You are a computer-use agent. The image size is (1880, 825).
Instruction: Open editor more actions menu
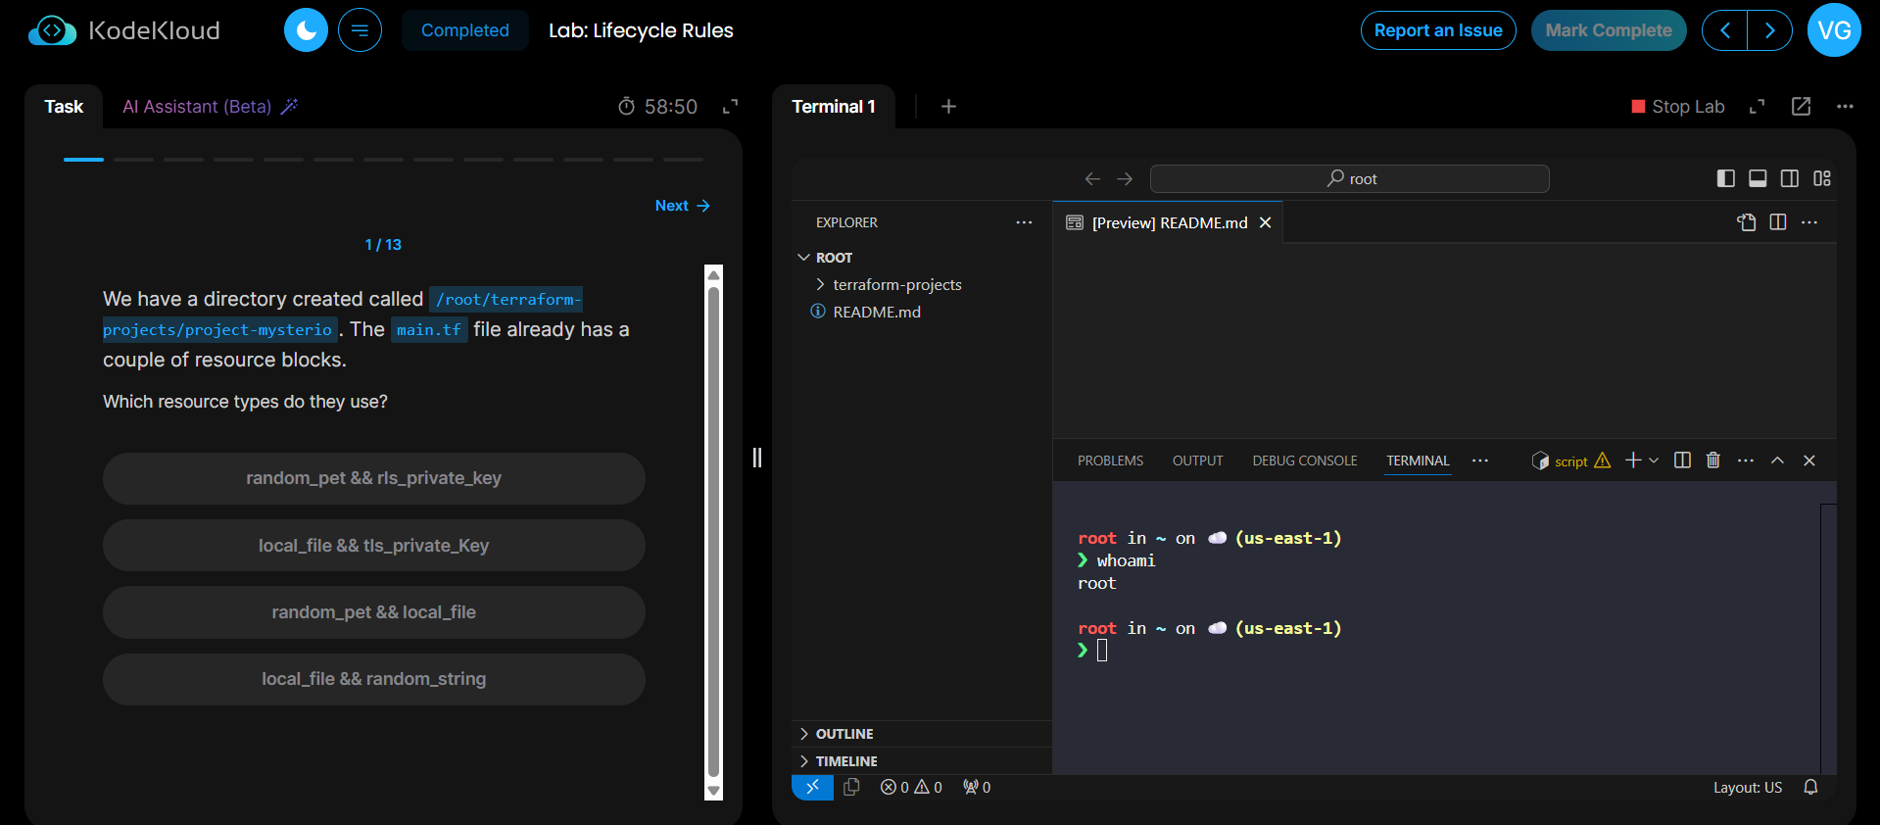pyautogui.click(x=1809, y=222)
